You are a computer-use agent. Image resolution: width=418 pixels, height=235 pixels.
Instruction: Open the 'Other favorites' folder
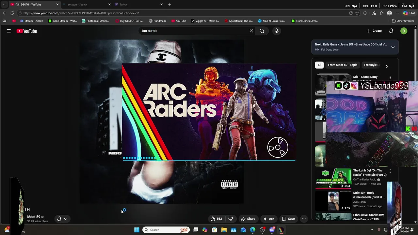pos(403,21)
